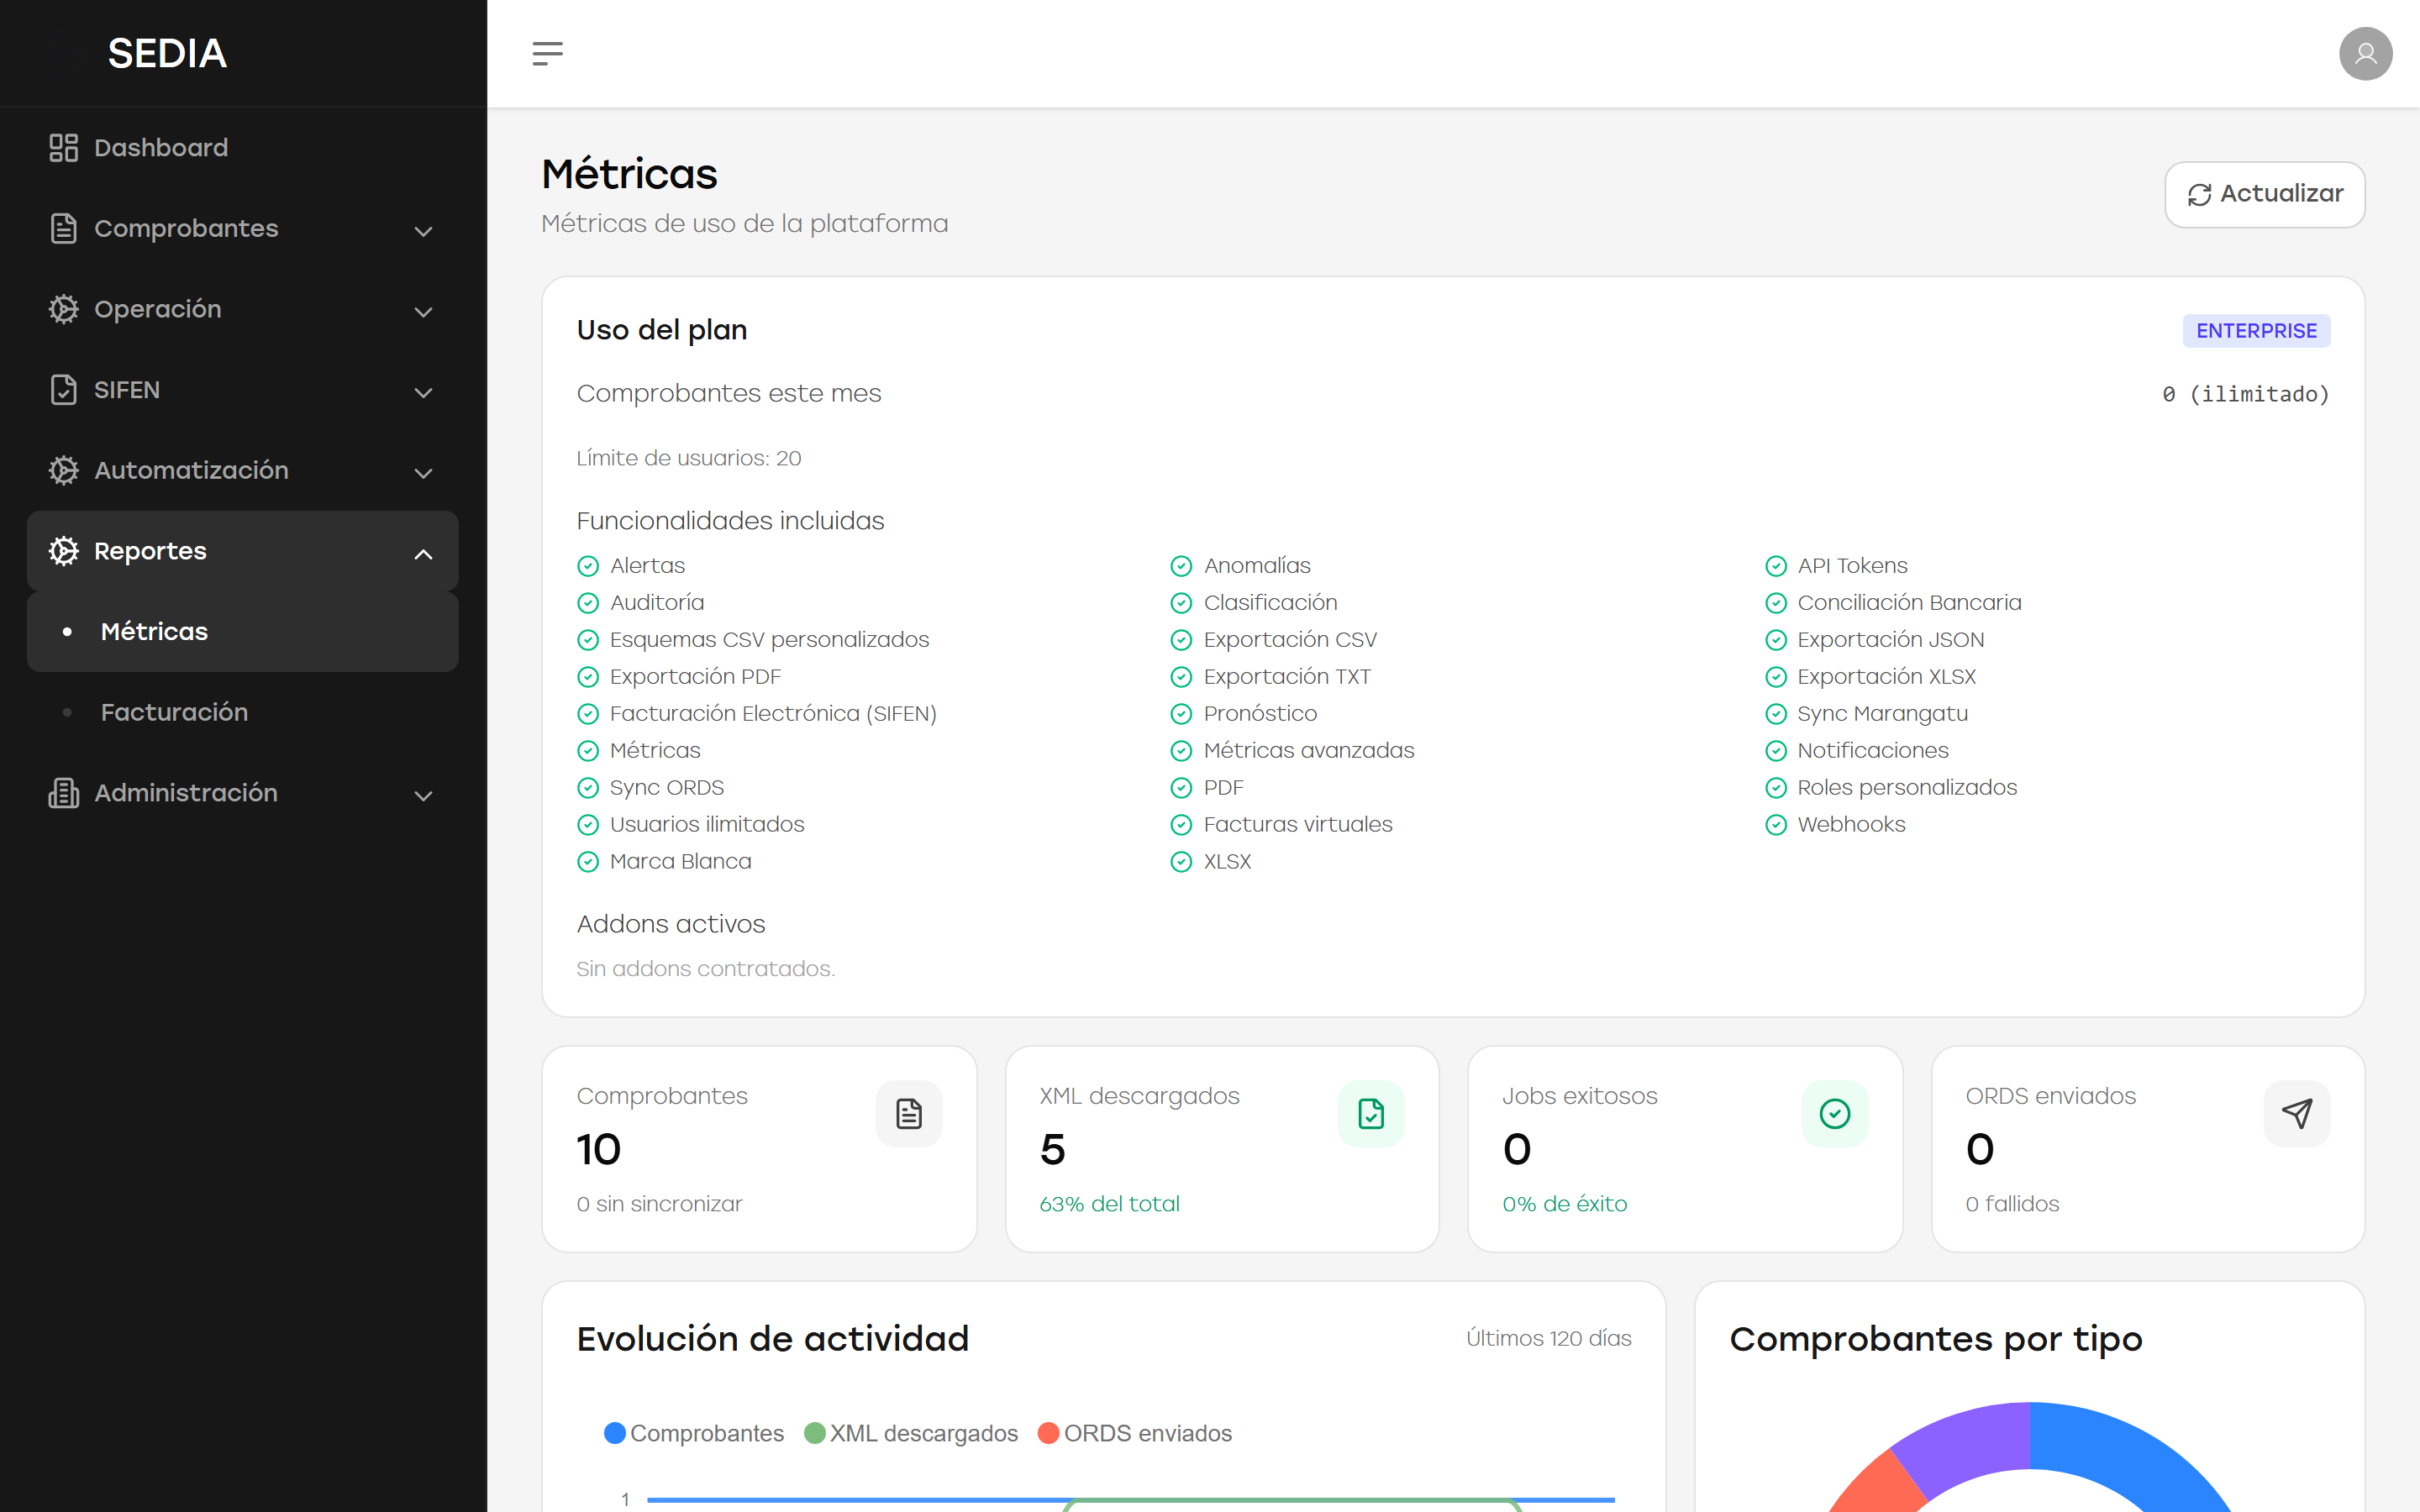Collapse the Reportes menu chevron
The width and height of the screenshot is (2420, 1512).
point(423,554)
